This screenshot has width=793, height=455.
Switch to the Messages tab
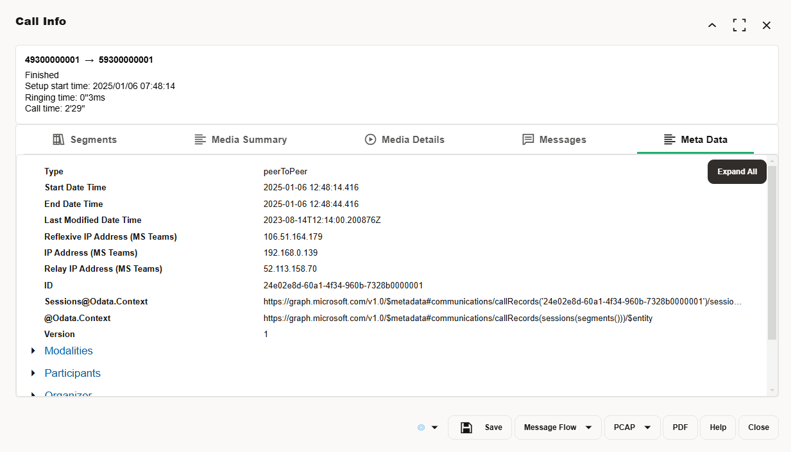pyautogui.click(x=554, y=139)
